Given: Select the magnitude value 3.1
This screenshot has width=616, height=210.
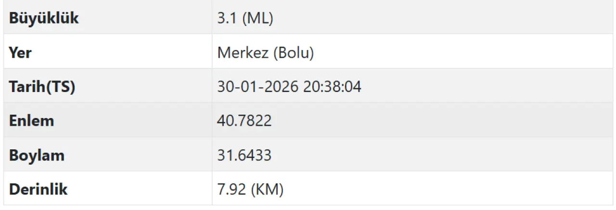Looking at the screenshot, I should coord(227,19).
